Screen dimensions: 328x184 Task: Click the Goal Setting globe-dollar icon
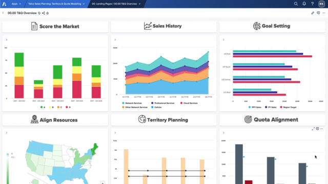tap(257, 26)
